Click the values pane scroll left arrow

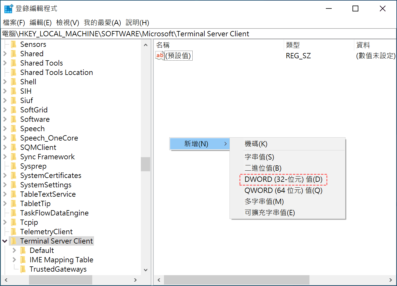[x=159, y=280]
